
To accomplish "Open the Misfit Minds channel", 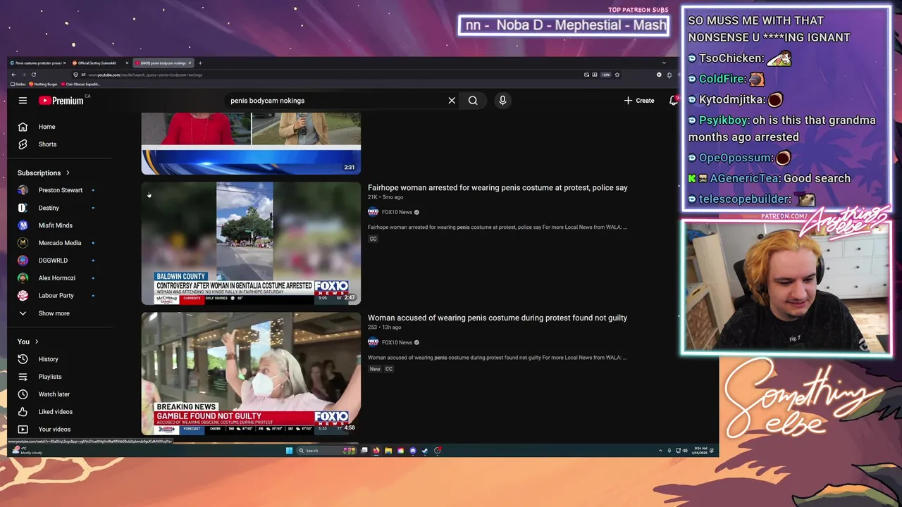I will click(55, 225).
